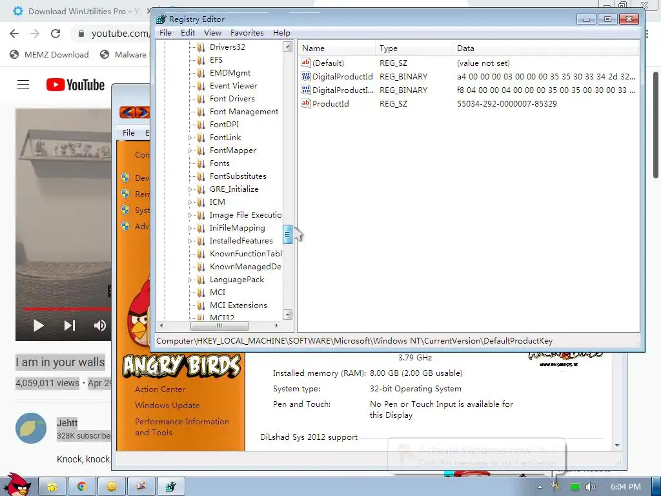Expand the FontLink registry key
The height and width of the screenshot is (496, 661).
coord(190,138)
